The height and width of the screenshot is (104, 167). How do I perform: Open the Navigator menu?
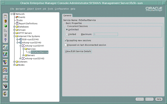[21, 9]
